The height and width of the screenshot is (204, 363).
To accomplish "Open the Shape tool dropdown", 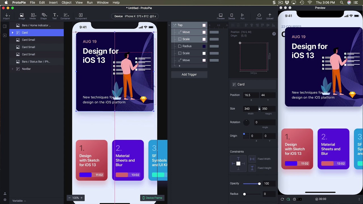I will (x=43, y=16).
